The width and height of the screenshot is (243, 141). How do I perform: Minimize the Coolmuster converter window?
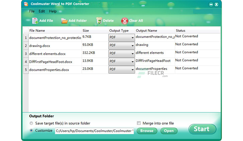[211, 4]
